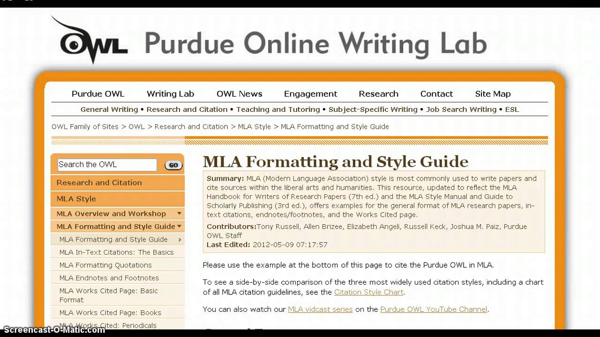Click the MLA Formatting and Style Guide heading
The width and height of the screenshot is (600, 337).
point(335,162)
